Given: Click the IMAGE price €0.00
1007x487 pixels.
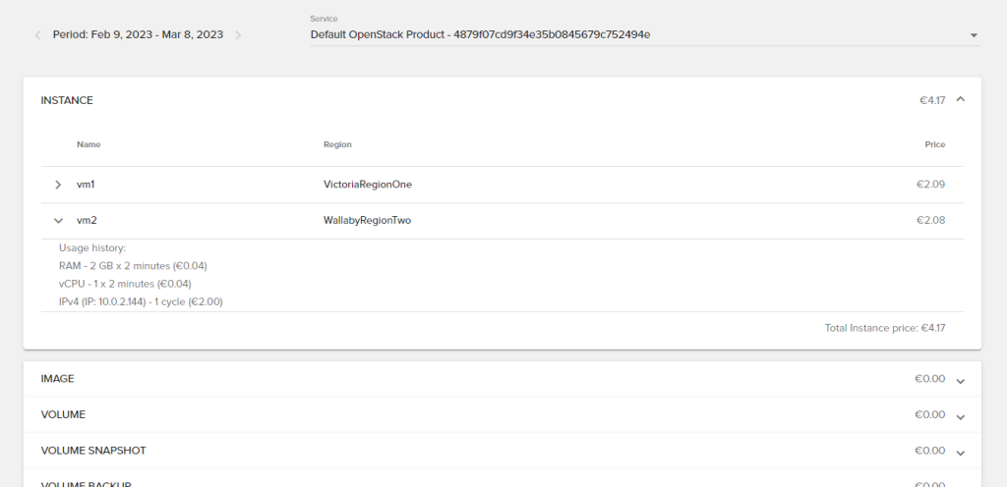Looking at the screenshot, I should [x=930, y=379].
